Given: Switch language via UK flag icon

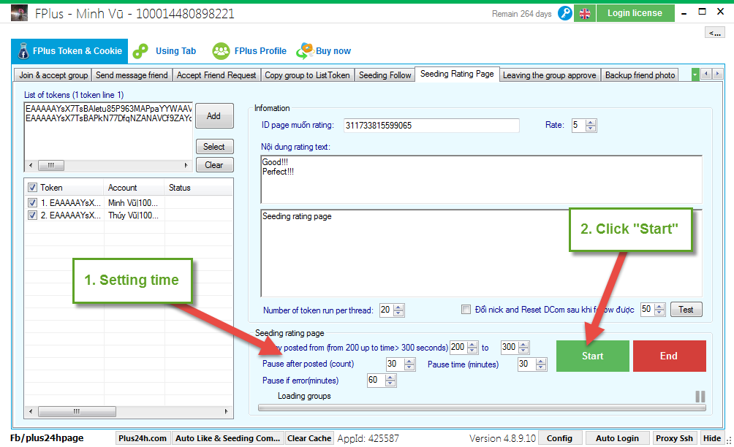Looking at the screenshot, I should pyautogui.click(x=585, y=13).
